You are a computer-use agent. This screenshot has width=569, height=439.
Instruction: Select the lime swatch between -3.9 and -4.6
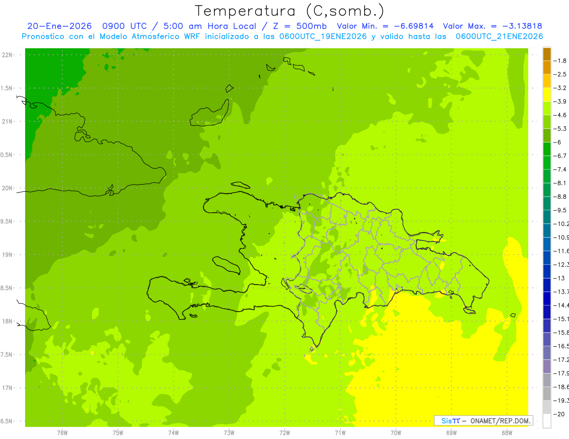[x=547, y=108]
